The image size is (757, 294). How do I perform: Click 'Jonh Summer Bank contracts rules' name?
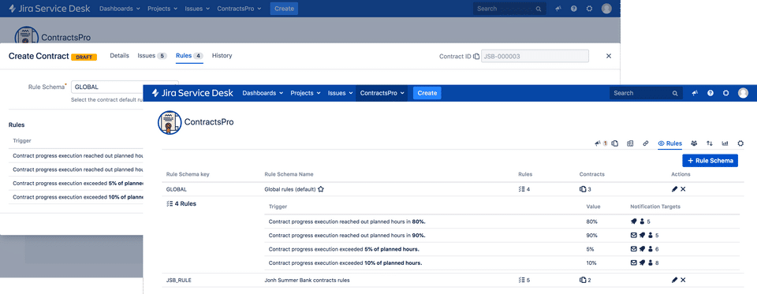point(307,280)
